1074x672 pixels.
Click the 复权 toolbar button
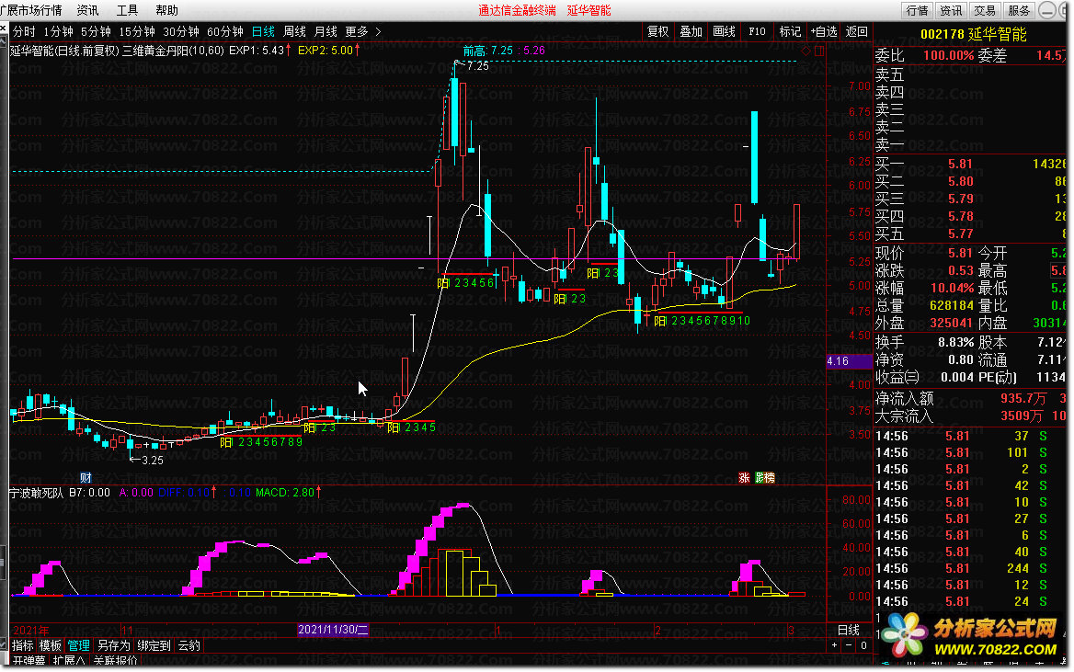(657, 31)
